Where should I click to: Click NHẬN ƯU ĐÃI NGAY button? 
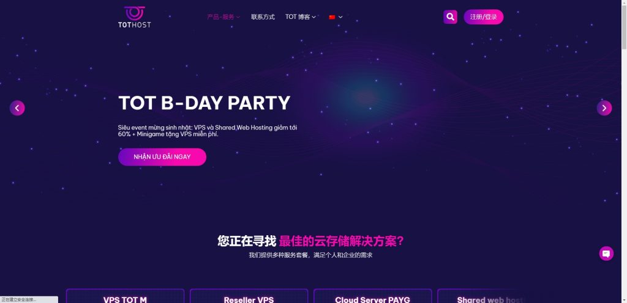[x=162, y=157]
